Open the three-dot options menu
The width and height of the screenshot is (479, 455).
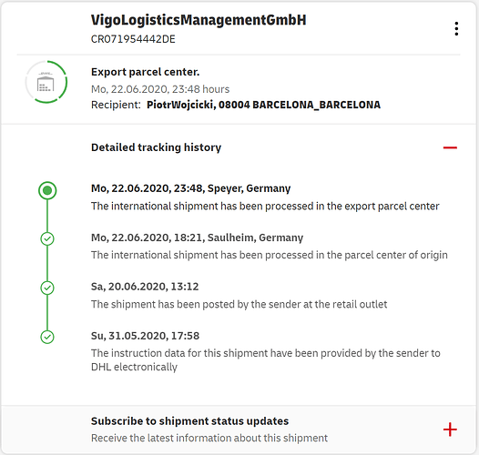click(456, 29)
